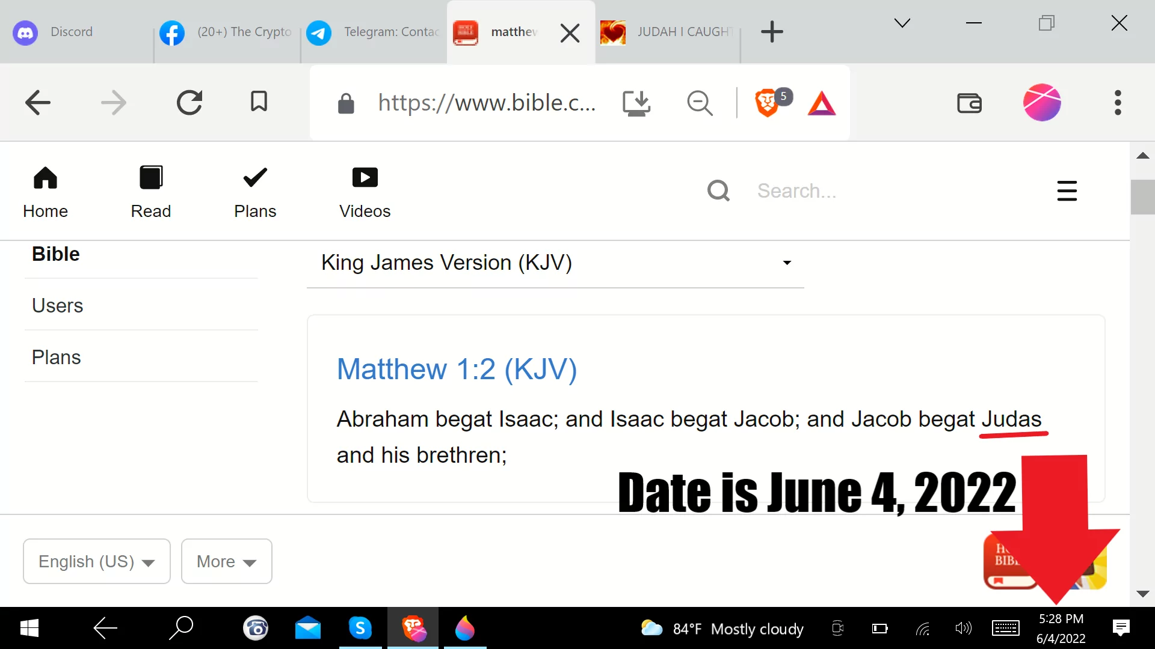Open the hamburger menu on Bible site
The image size is (1155, 649).
(1067, 191)
